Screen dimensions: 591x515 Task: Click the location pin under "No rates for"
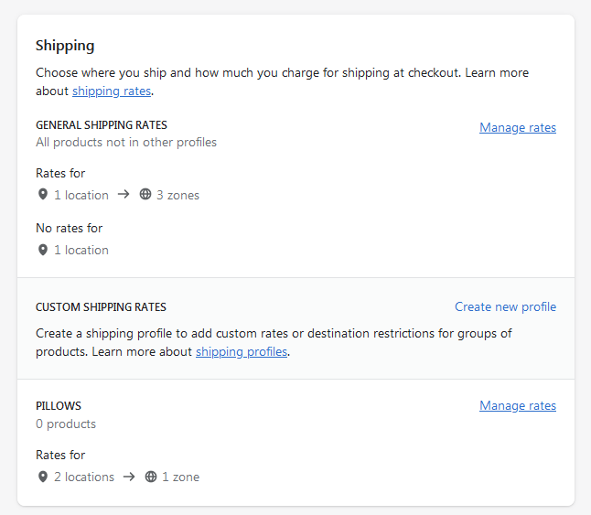point(42,250)
